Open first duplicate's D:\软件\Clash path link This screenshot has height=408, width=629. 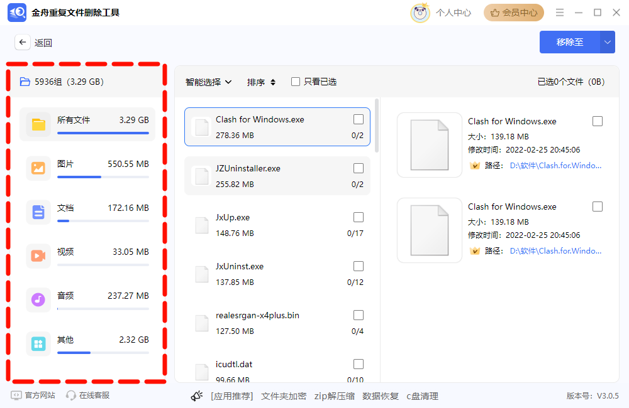click(555, 165)
